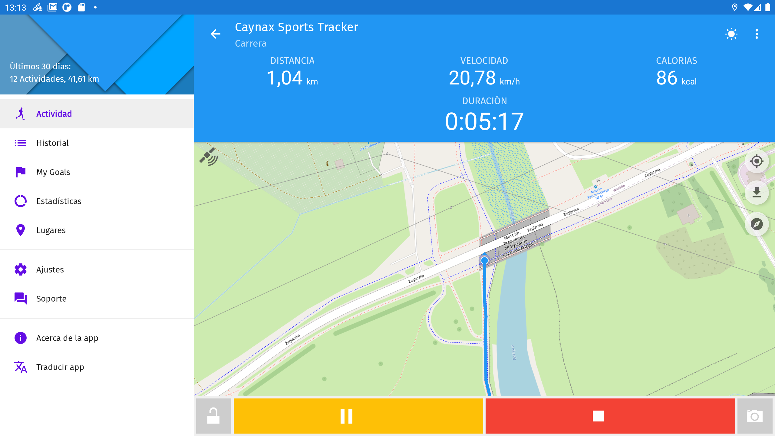
Task: Click Traducir app translate entry
Action: tap(97, 367)
